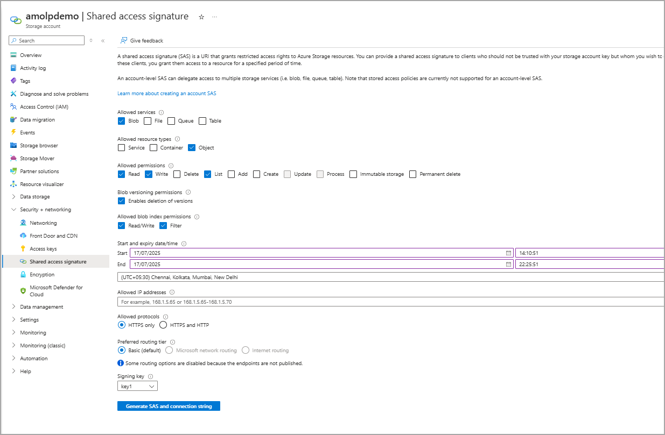This screenshot has height=435, width=665.
Task: Click the Storage Mover icon
Action: (x=13, y=159)
